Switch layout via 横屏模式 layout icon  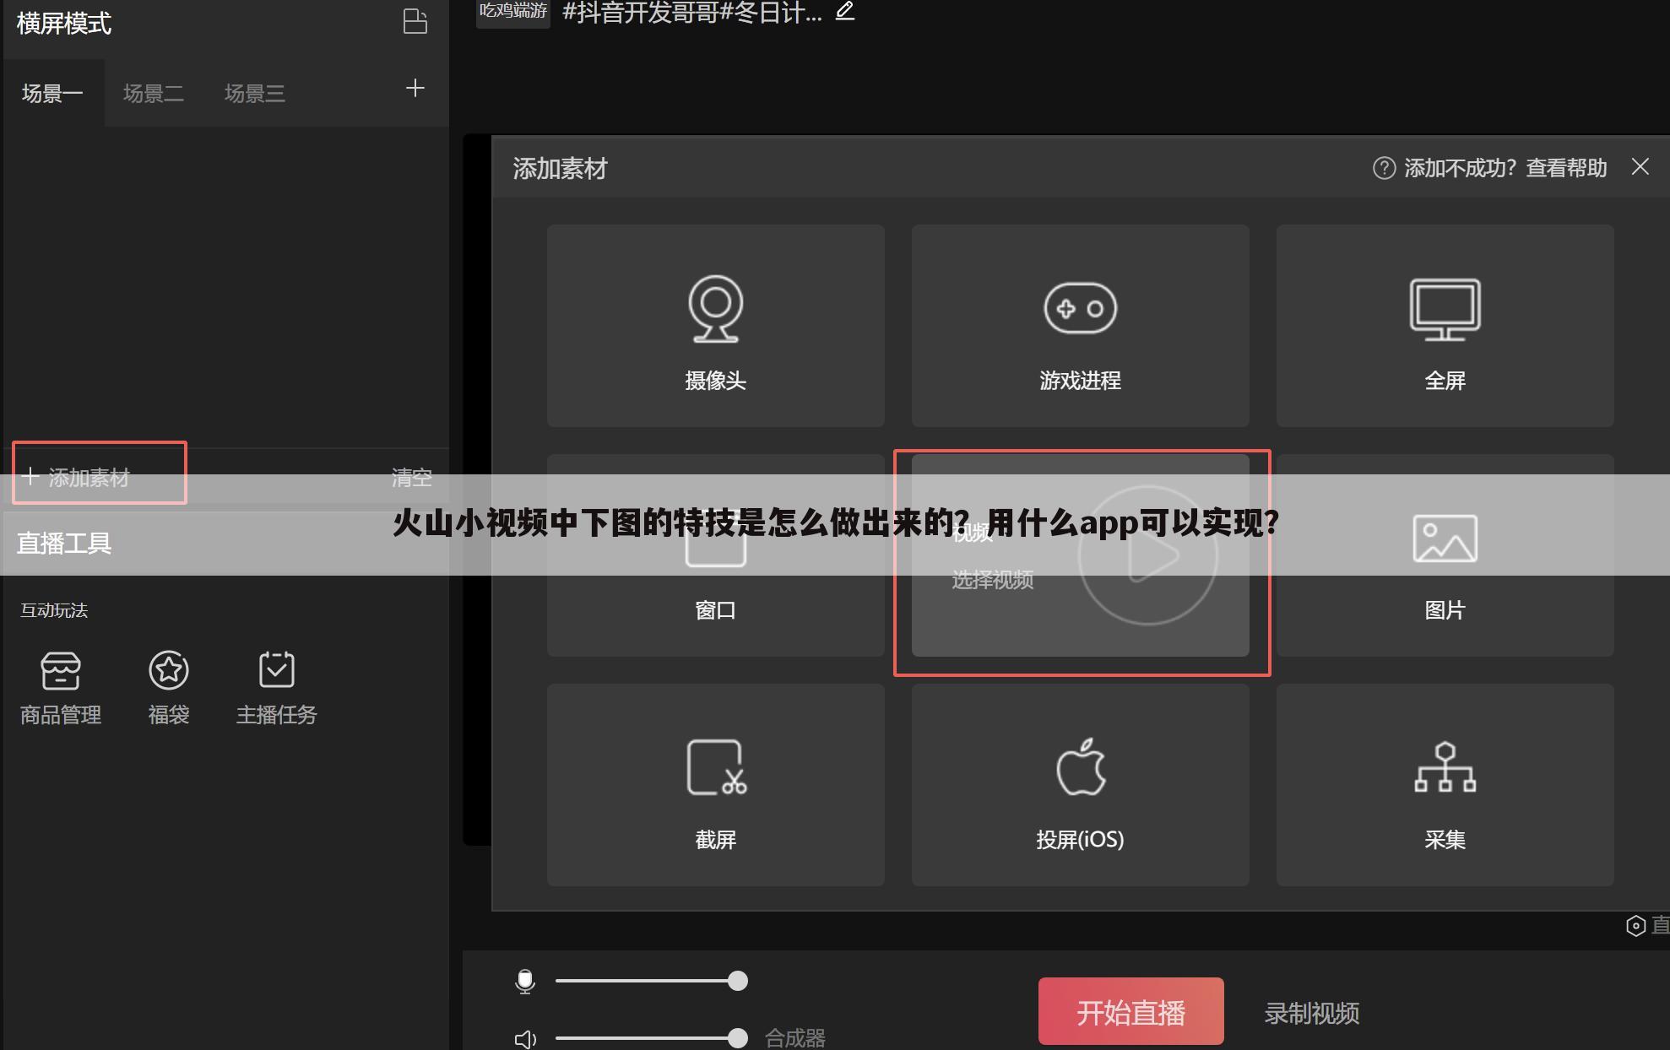[x=415, y=21]
